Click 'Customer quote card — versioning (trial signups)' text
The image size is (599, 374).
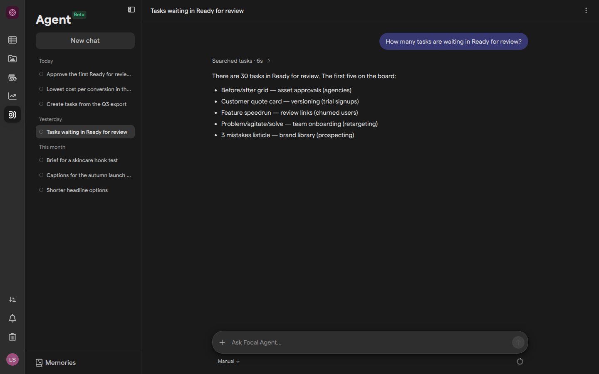click(x=290, y=101)
